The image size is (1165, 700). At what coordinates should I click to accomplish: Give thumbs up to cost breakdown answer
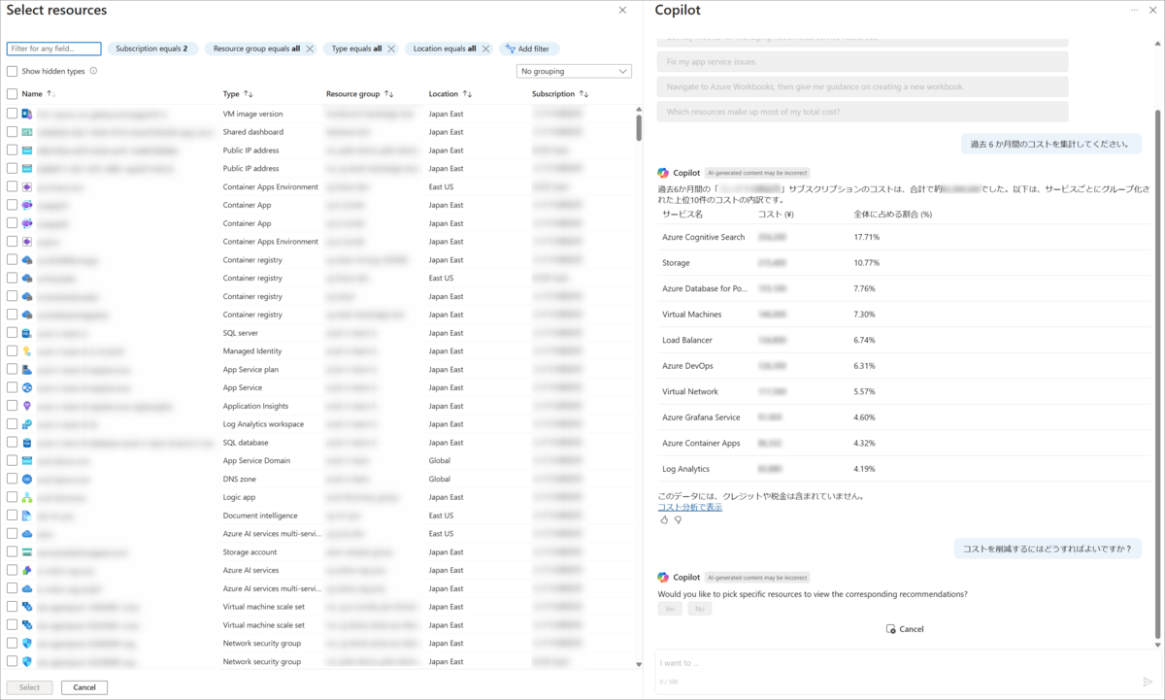[664, 519]
